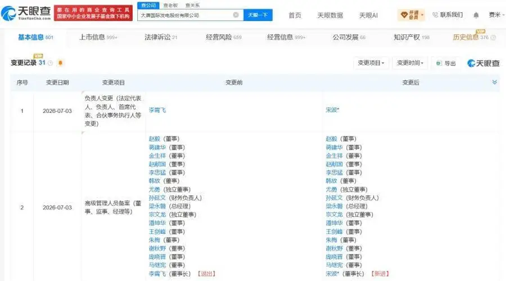Open 谢秋野 (董事) in the 变更后 column

click(x=334, y=248)
